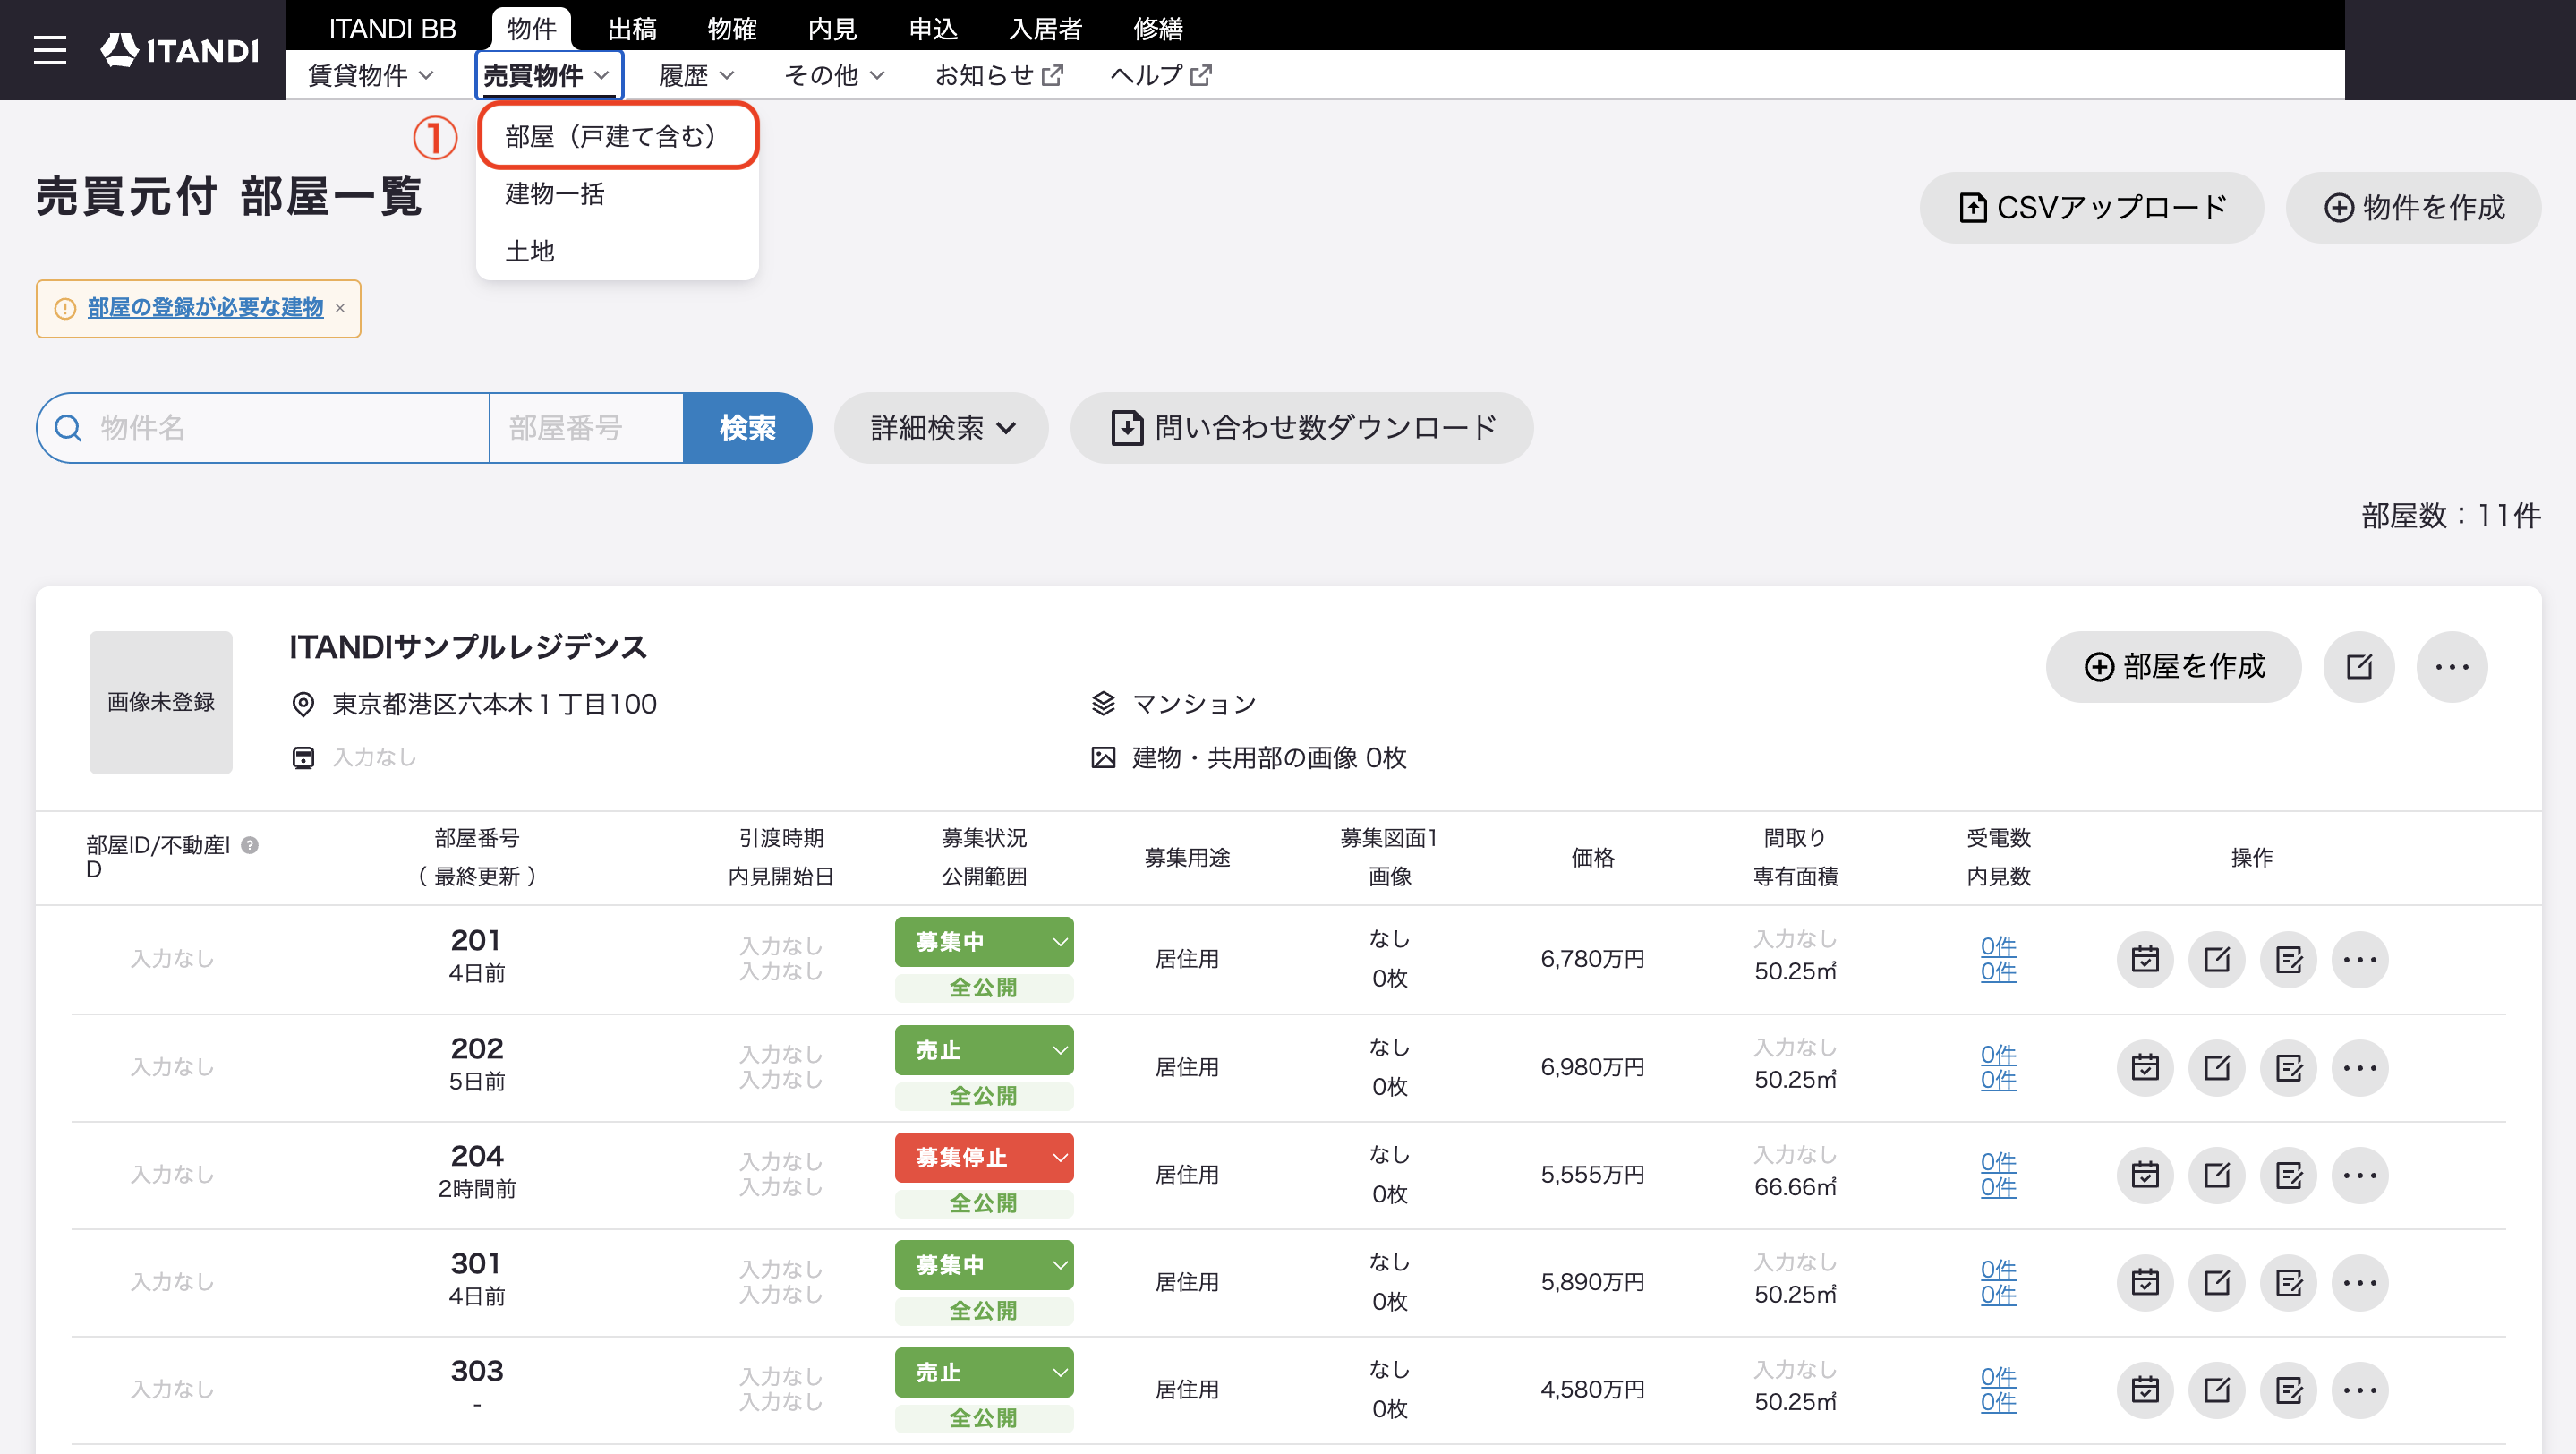Click calendar icon for room 303
Image resolution: width=2576 pixels, height=1454 pixels.
[x=2145, y=1389]
